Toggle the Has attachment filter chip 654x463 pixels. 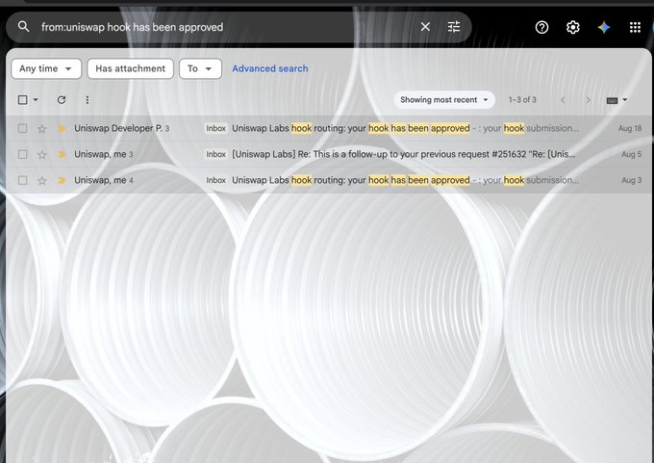(130, 68)
